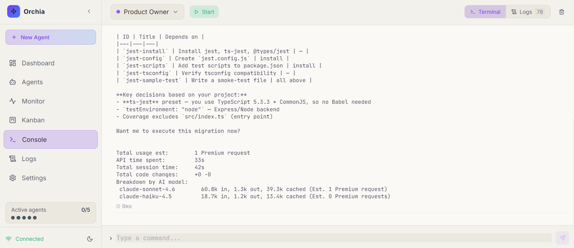Open the Kanban board
This screenshot has height=248, width=574.
click(x=51, y=120)
